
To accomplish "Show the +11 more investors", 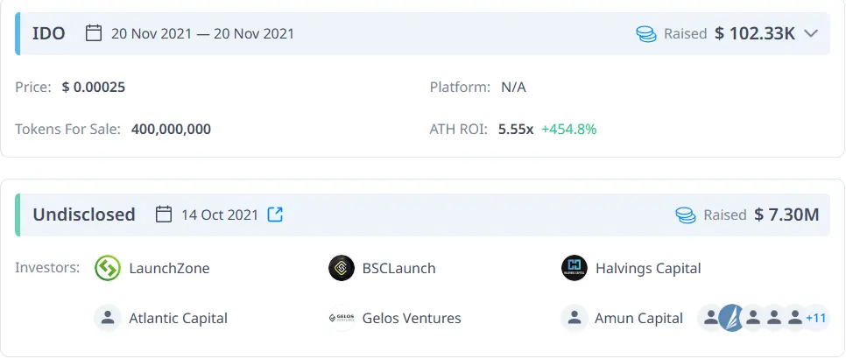I will [816, 318].
